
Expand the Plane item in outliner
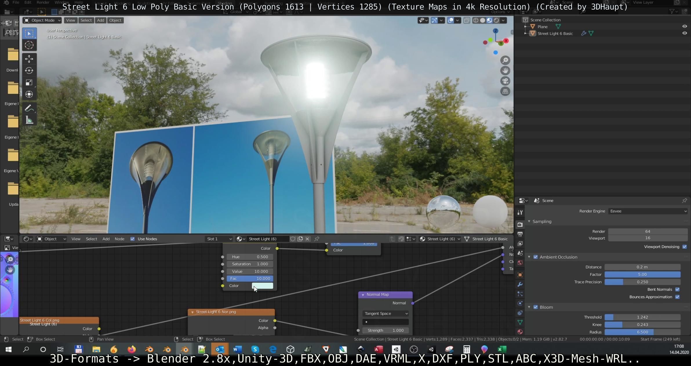pos(525,26)
